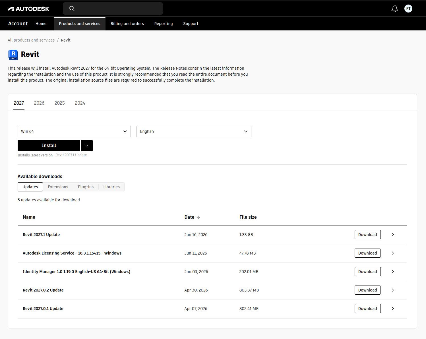426x339 pixels.
Task: Click the Revit 2027.1 Update row name
Action: pyautogui.click(x=41, y=235)
